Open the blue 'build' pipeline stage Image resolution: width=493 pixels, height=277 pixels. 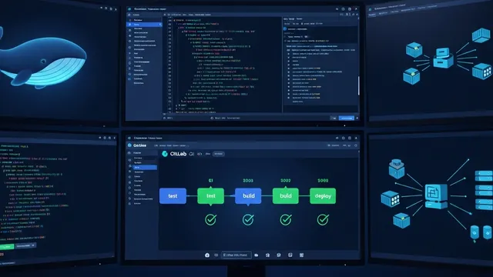248,195
